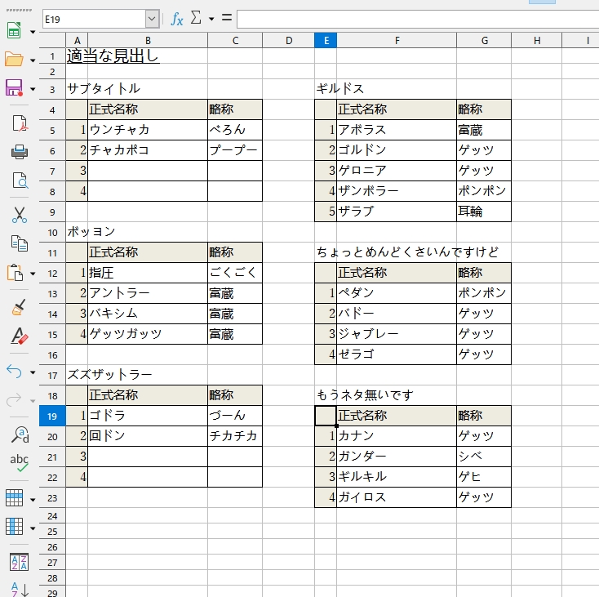Select column G header
Screen dimensions: 599x597
[484, 41]
